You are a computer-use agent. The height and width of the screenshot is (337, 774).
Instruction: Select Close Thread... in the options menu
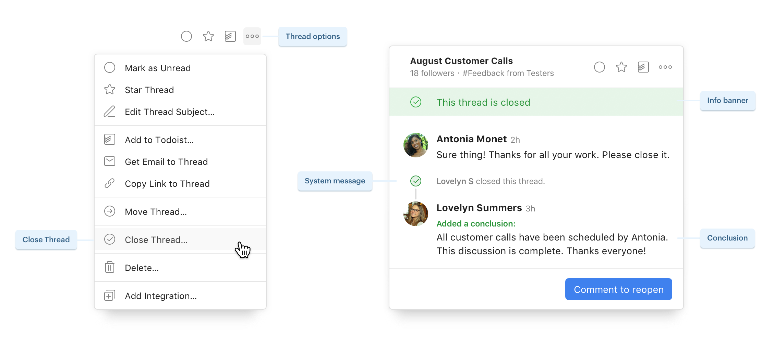156,240
